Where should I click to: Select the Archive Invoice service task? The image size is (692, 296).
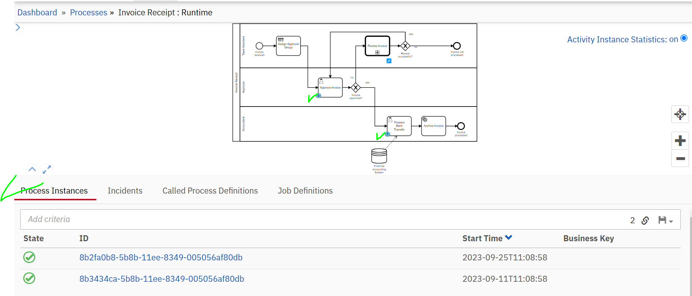click(433, 126)
